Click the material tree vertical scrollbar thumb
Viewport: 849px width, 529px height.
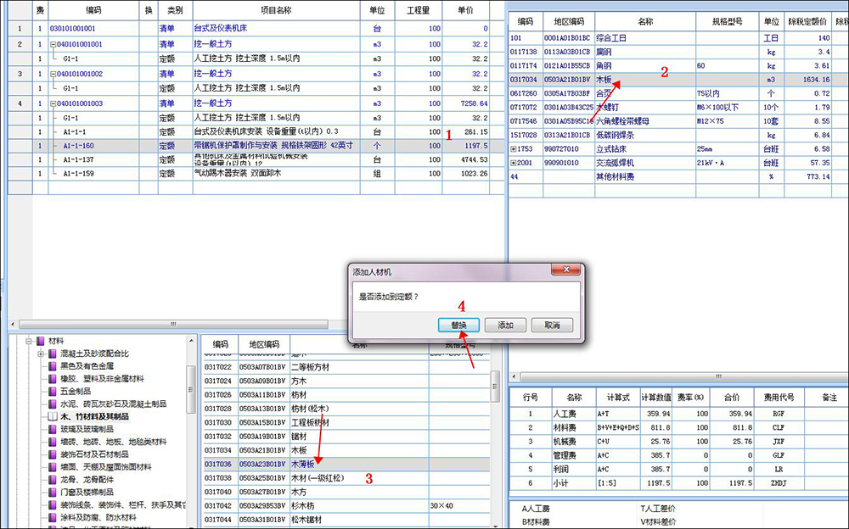(190, 389)
